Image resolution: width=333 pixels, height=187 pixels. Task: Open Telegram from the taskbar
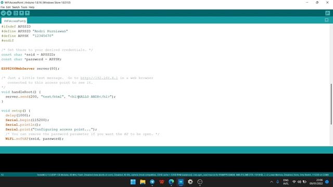[x=152, y=182]
